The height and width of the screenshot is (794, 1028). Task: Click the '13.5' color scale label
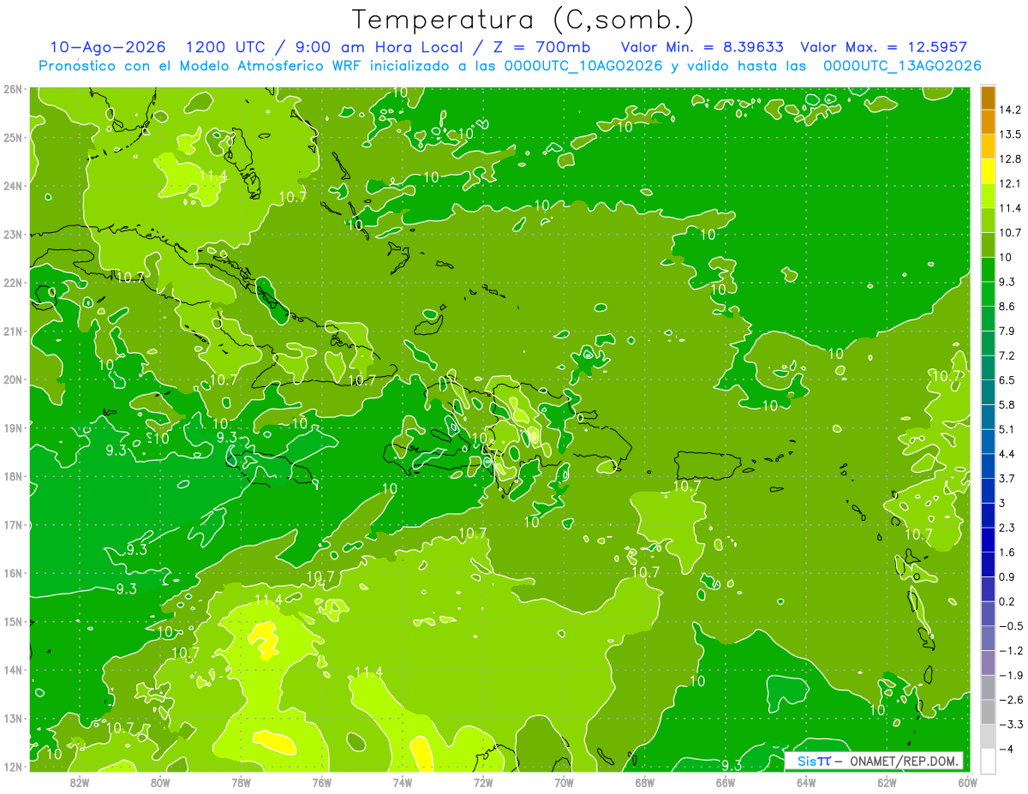point(1011,134)
